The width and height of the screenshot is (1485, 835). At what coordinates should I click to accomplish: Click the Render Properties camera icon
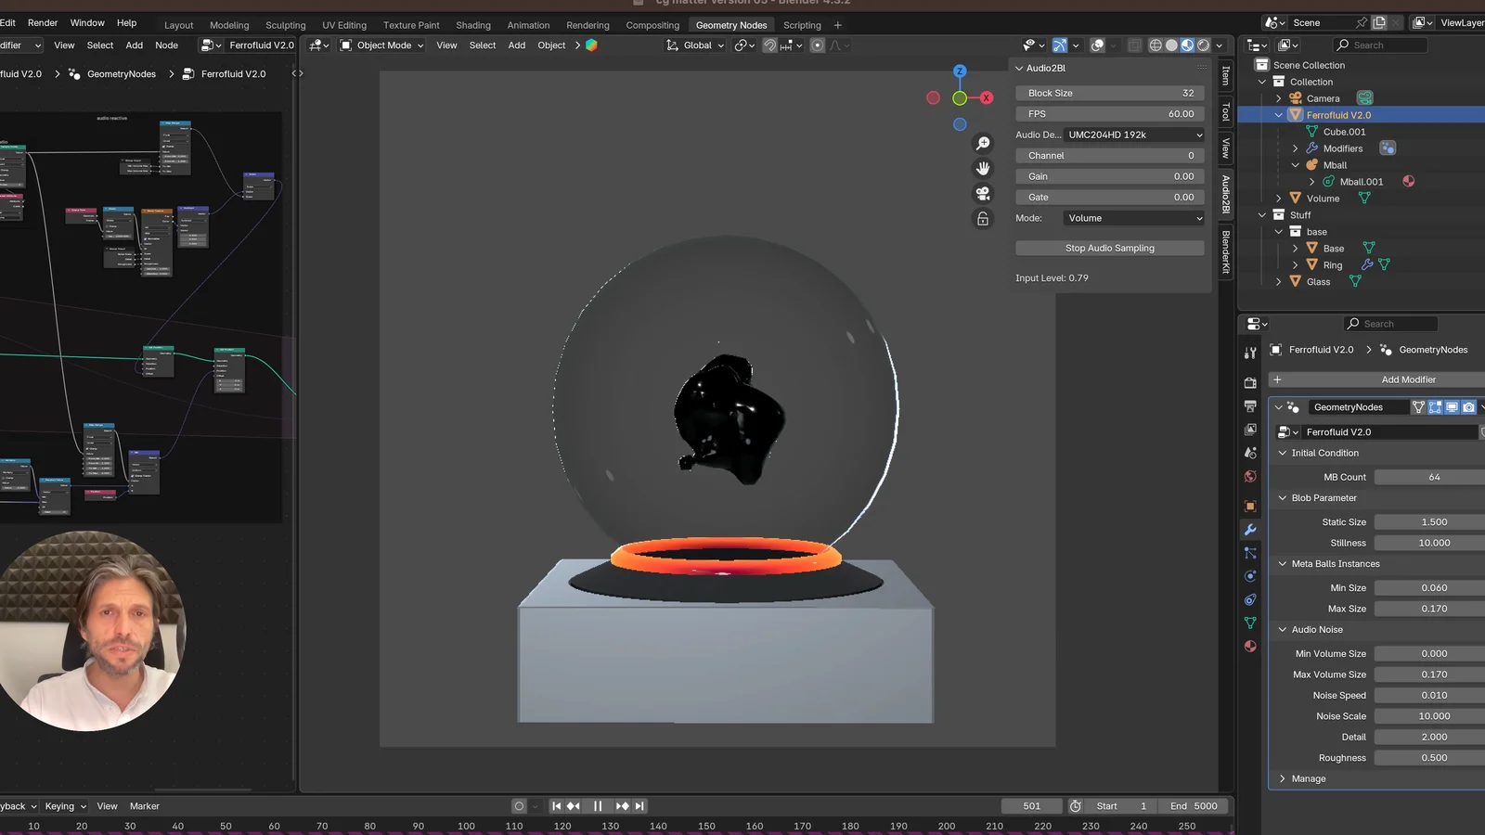(1250, 382)
